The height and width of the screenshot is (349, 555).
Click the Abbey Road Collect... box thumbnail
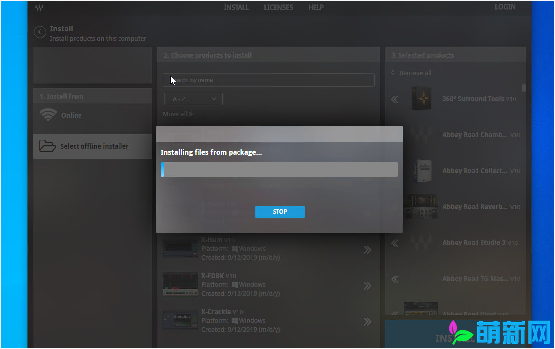423,171
